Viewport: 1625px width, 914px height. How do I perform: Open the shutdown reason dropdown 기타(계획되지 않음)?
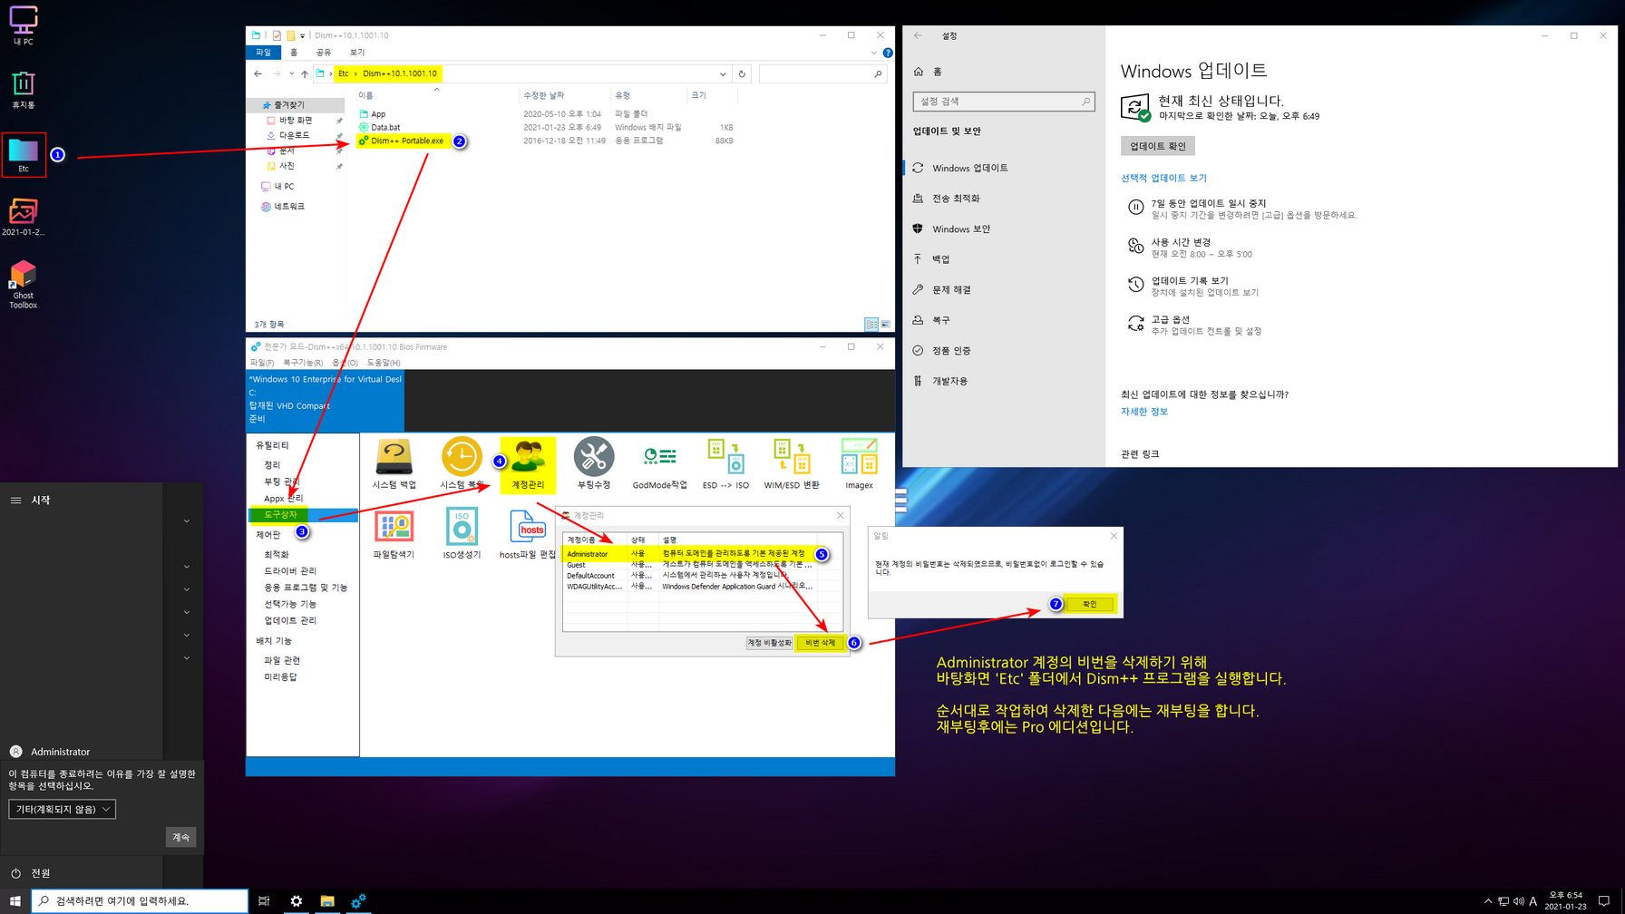coord(62,809)
